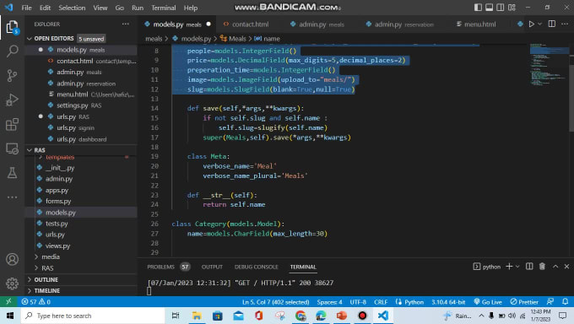Screen dimensions: 574x324
Task: Open the Source Control view
Action: click(12, 75)
